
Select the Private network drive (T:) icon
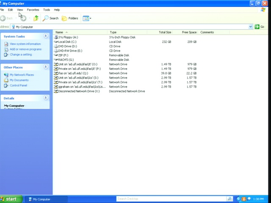[56, 82]
